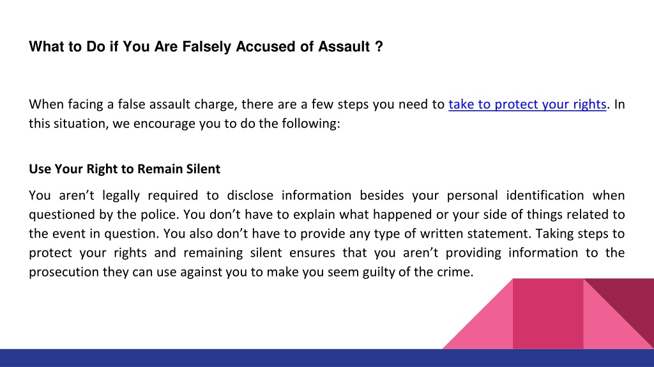Click the word 'Assault' in the title

pyautogui.click(x=344, y=47)
